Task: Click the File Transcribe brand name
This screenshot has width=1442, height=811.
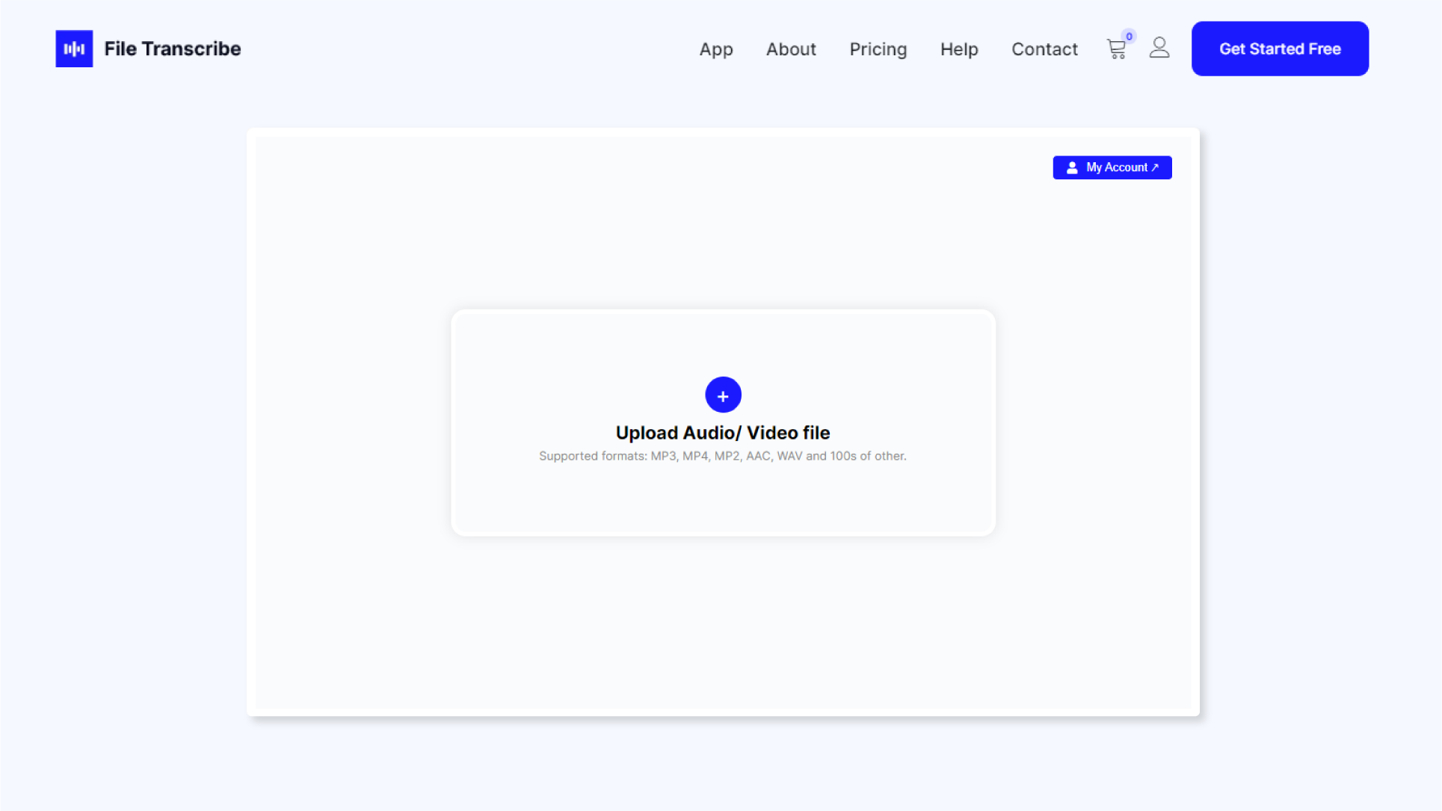Action: pyautogui.click(x=172, y=49)
